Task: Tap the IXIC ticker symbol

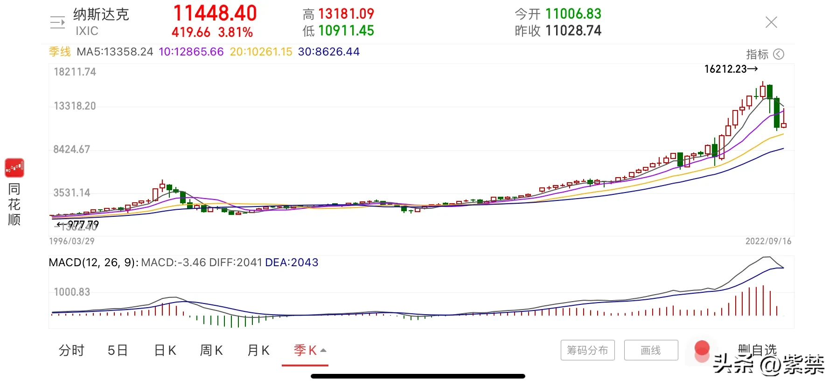Action: pos(87,31)
